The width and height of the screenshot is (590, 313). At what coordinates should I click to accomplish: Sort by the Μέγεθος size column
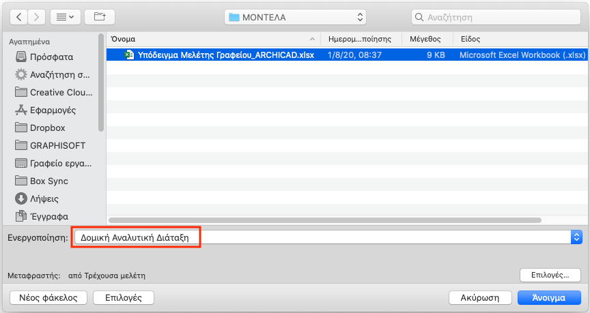(x=425, y=39)
